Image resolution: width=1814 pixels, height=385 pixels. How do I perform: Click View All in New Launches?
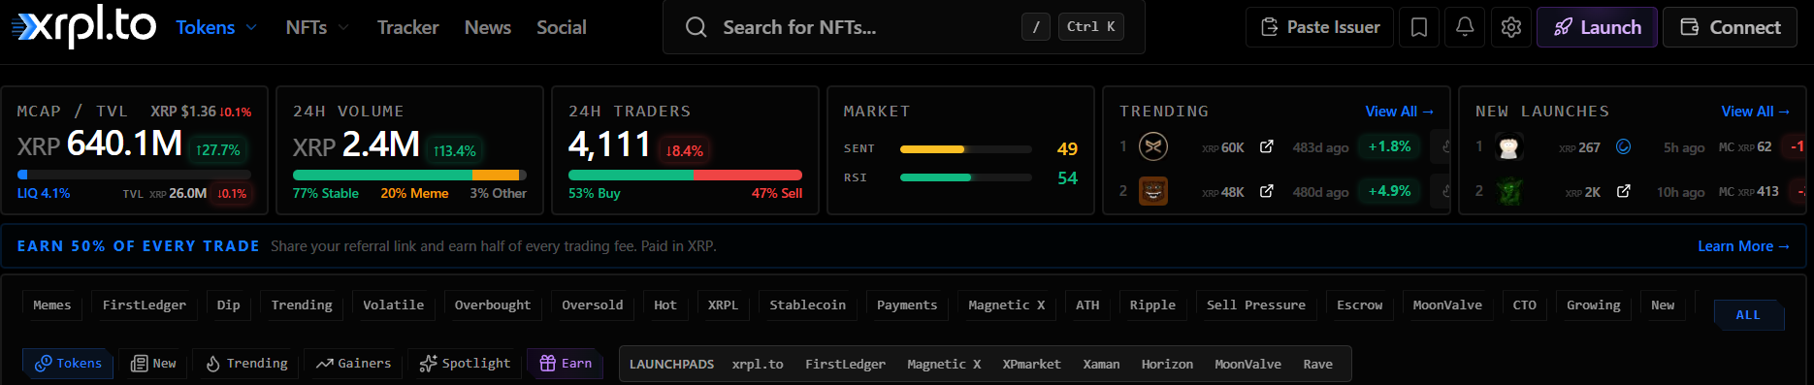pos(1755,112)
